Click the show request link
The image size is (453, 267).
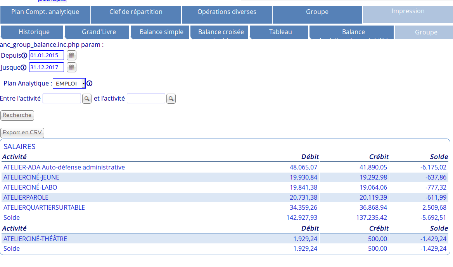point(52,1)
